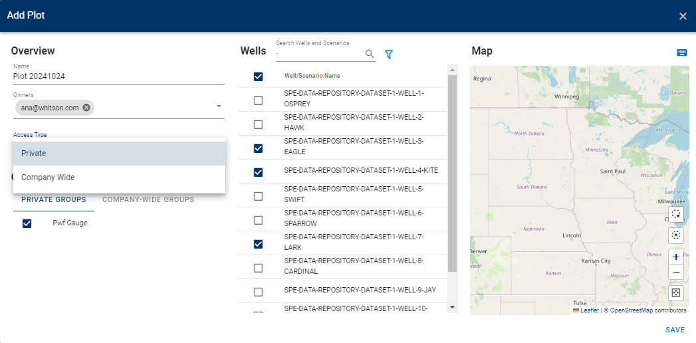Click the SPE-DATA-REPOSITORY-DATASET-1-WELL-4-KITE row text
The height and width of the screenshot is (343, 696).
point(362,170)
